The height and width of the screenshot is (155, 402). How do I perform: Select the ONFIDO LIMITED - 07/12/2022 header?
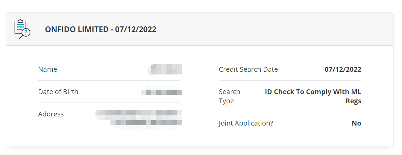coord(101,29)
